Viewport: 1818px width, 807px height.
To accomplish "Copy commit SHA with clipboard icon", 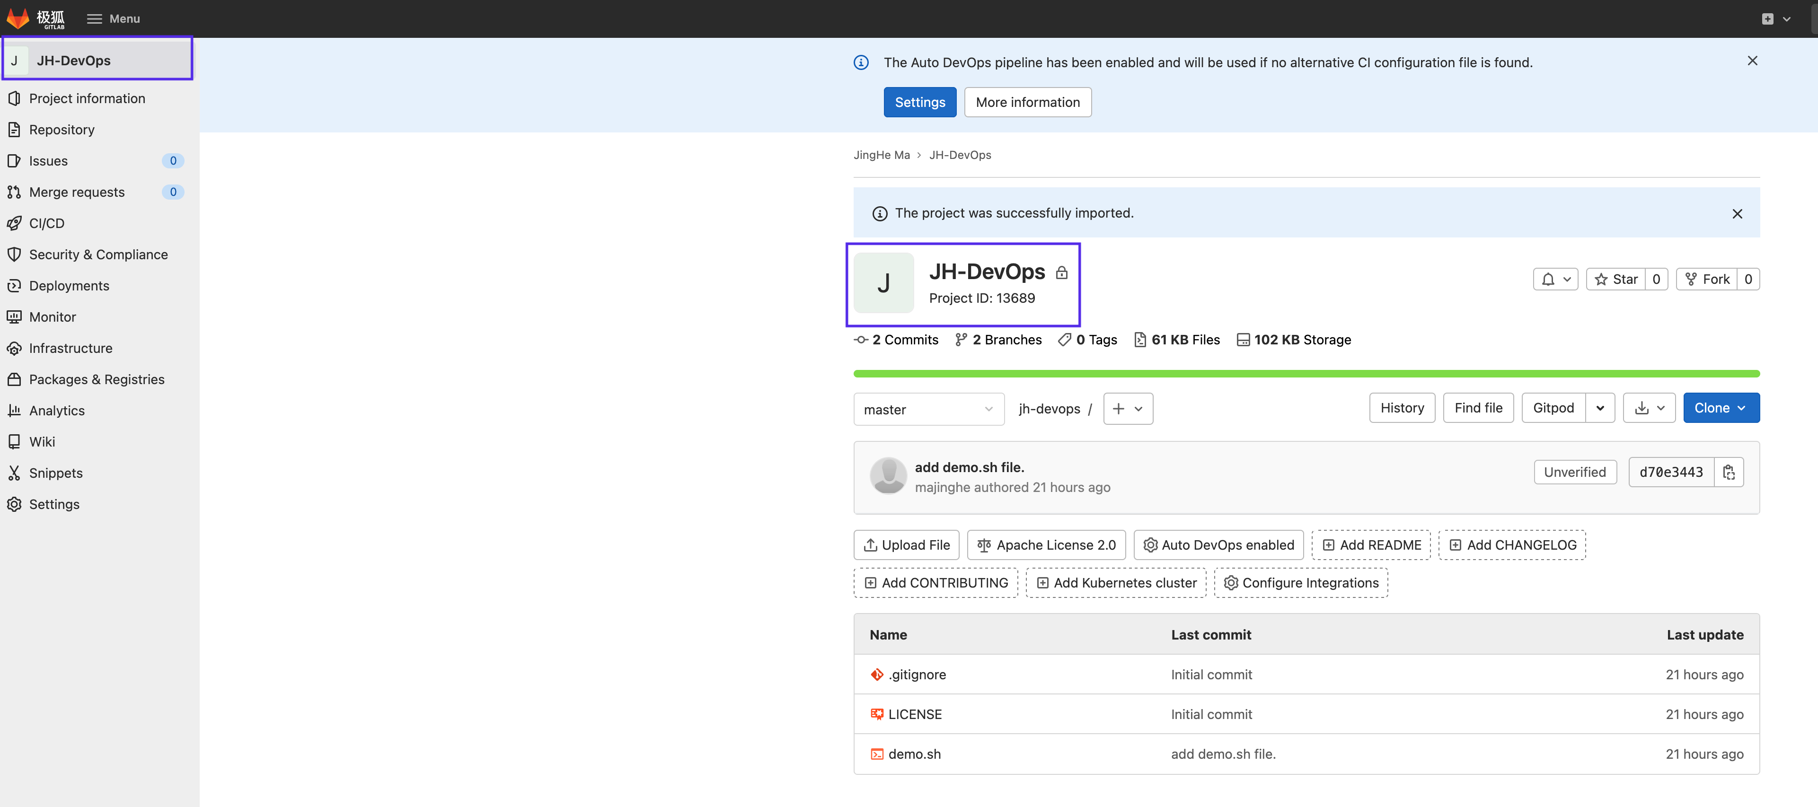I will [x=1729, y=472].
